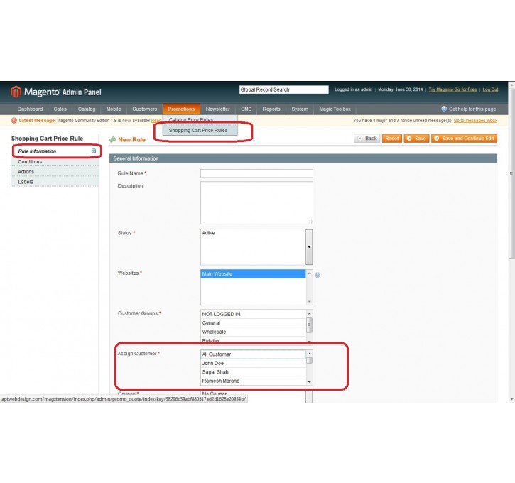This screenshot has width=515, height=483.
Task: Open the Mobile menu
Action: pos(114,109)
